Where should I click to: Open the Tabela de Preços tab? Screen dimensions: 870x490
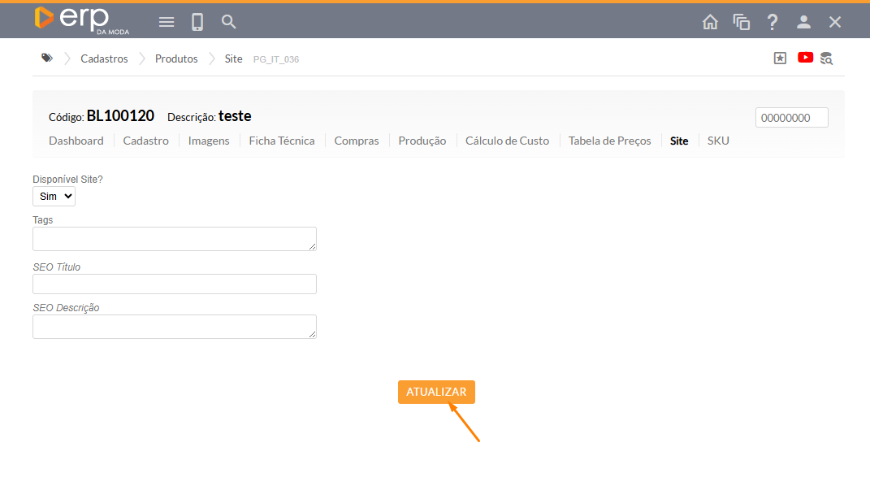(x=609, y=141)
